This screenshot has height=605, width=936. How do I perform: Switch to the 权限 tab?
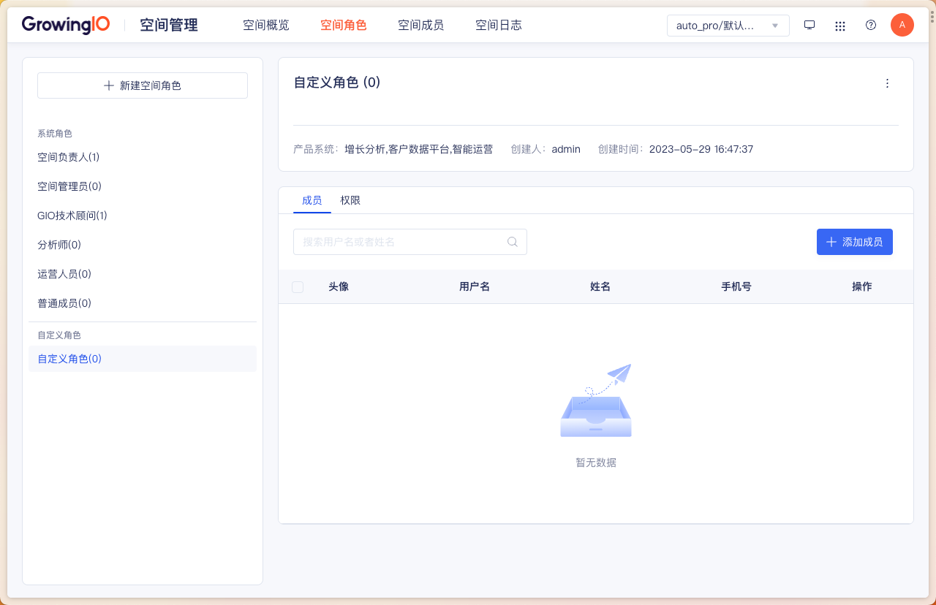tap(350, 200)
